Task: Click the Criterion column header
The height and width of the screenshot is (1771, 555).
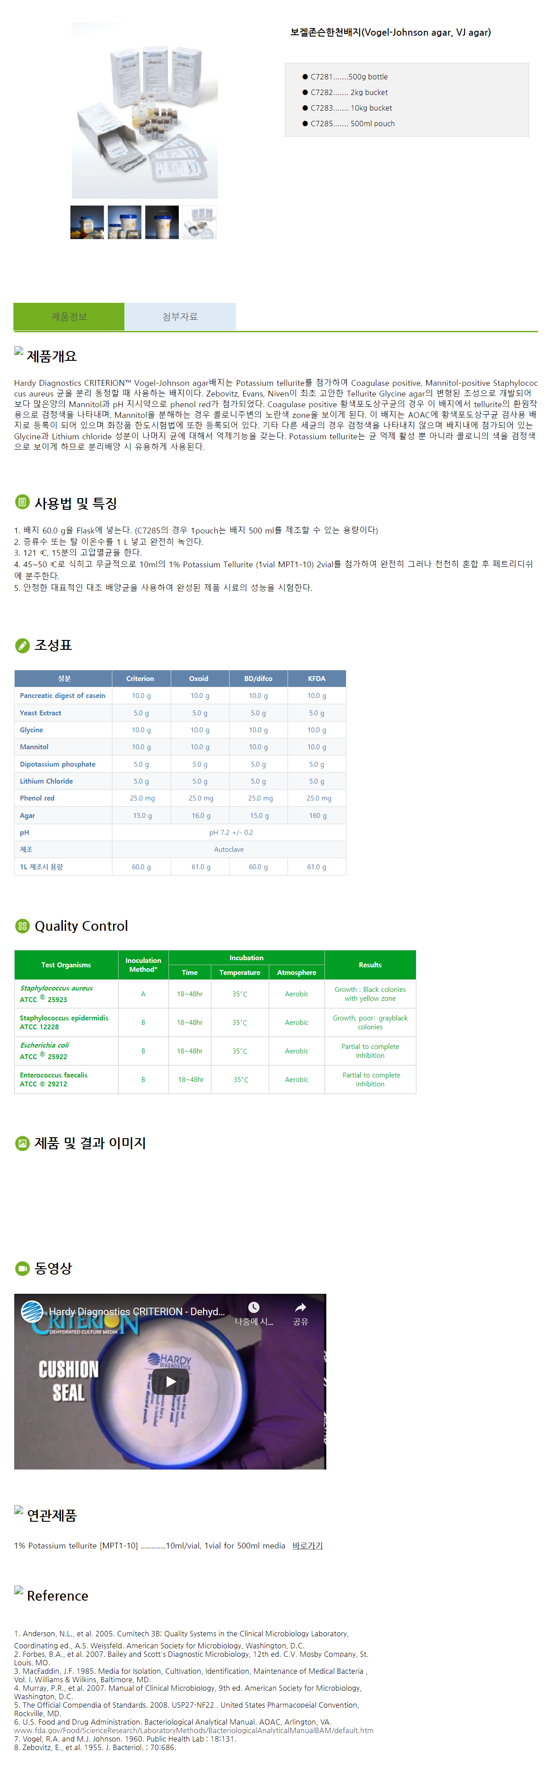Action: click(140, 678)
